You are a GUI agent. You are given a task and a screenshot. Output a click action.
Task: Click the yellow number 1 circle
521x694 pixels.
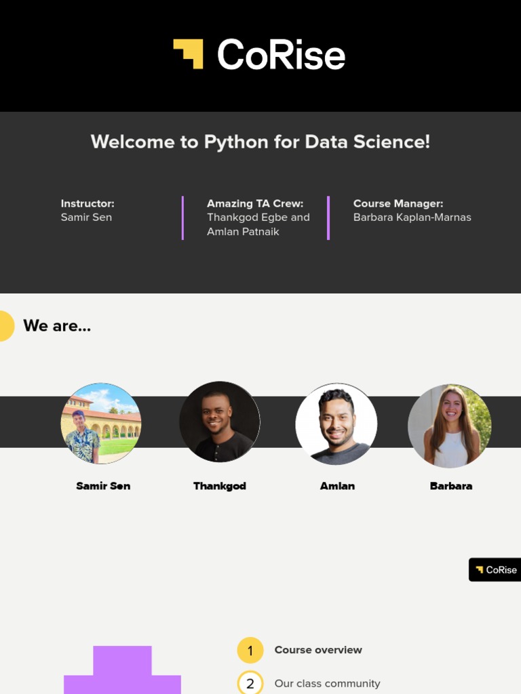[x=250, y=651]
